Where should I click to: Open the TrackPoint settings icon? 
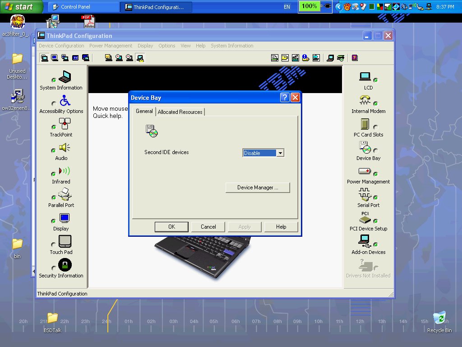[65, 124]
